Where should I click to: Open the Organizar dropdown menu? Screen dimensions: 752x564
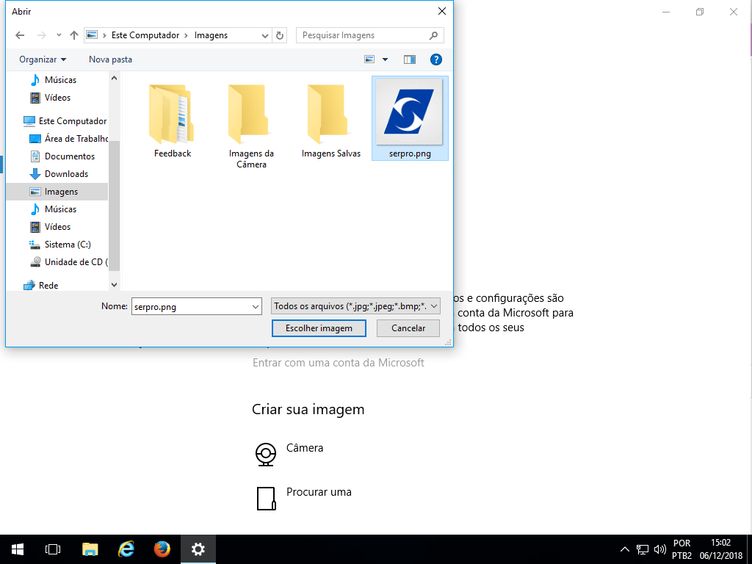coord(43,59)
